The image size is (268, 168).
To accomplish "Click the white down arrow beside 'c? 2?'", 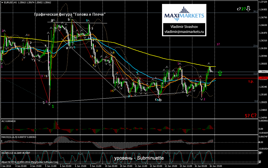I will click(x=248, y=9).
